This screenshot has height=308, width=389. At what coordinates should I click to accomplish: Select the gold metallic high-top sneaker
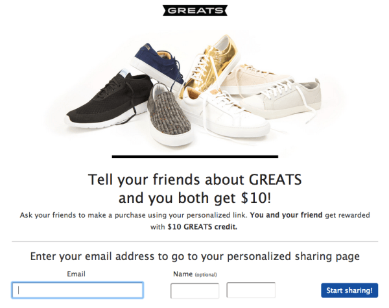(205, 65)
